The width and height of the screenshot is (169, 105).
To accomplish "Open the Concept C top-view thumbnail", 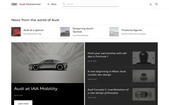I will 144,94.
